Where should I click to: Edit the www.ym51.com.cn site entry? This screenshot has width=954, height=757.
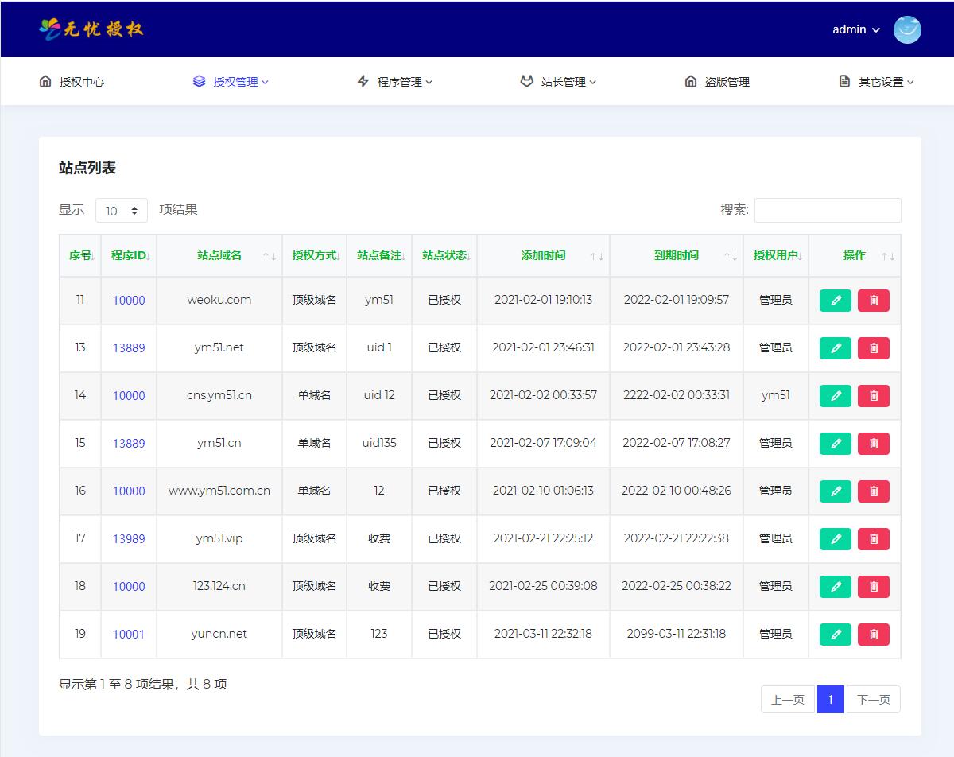pyautogui.click(x=835, y=491)
